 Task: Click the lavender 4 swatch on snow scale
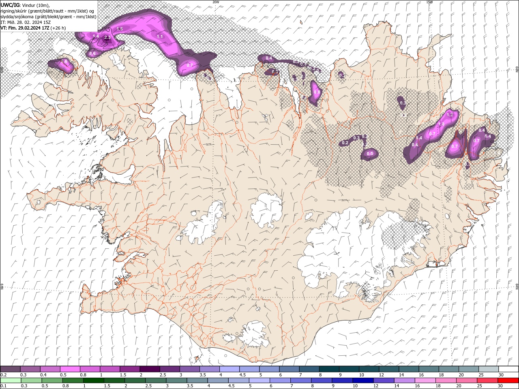coord(229,369)
